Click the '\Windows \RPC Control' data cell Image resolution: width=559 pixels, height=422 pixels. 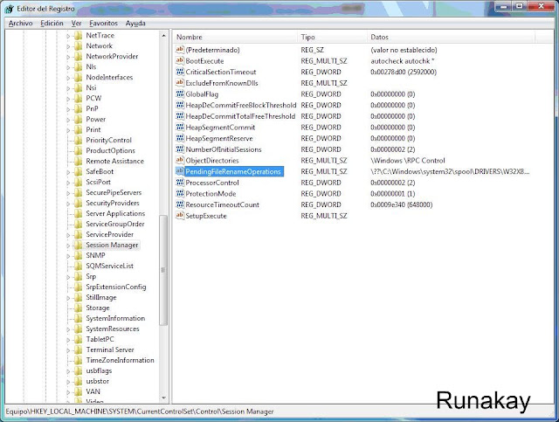coord(408,160)
